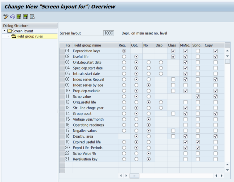Tick the Class checkbox for Negative values
This screenshot has width=234, height=182.
pos(173,131)
